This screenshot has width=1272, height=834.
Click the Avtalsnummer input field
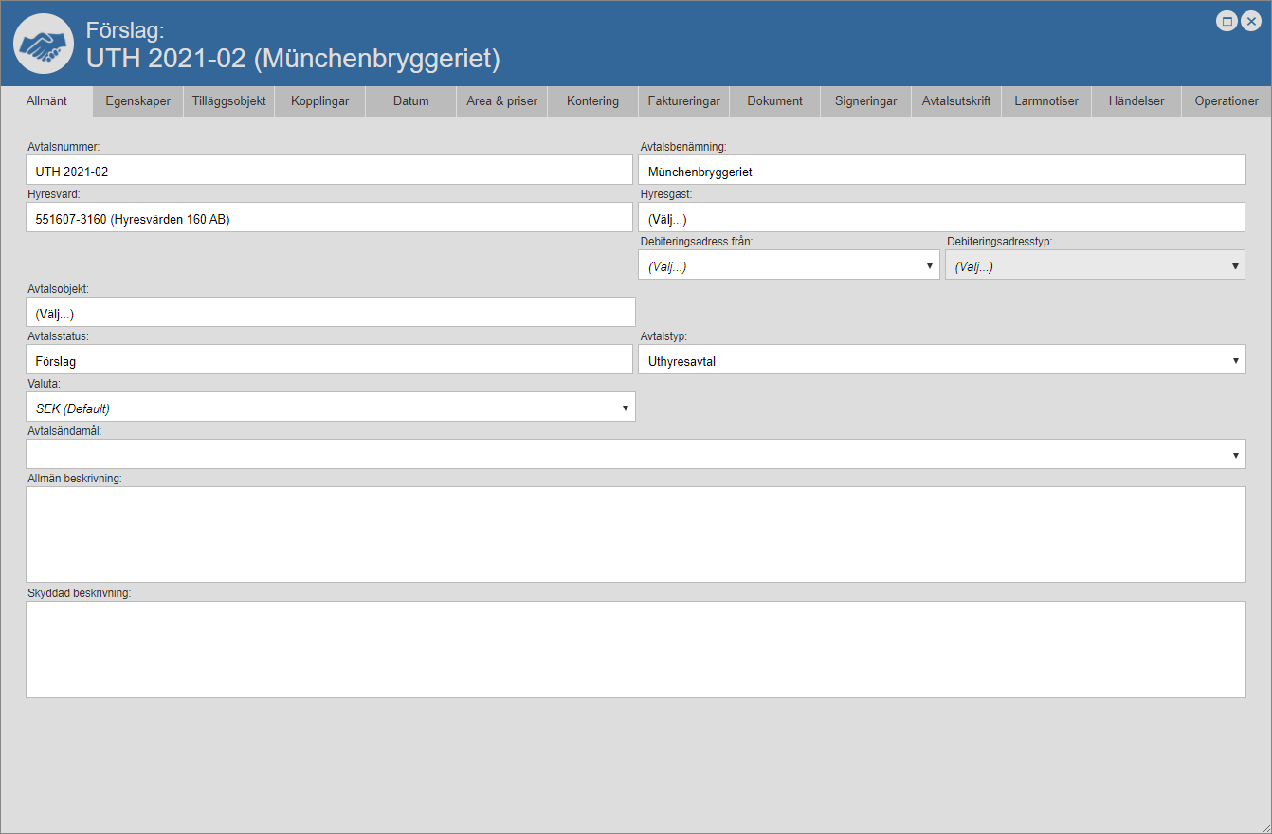tap(329, 171)
